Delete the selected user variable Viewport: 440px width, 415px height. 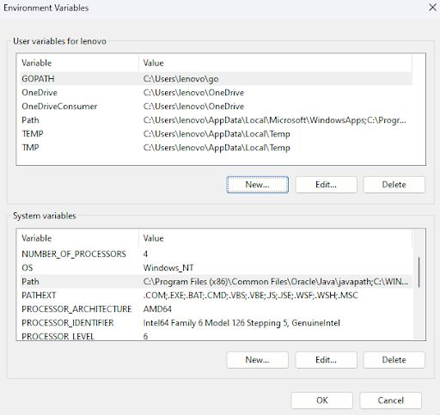coord(394,185)
